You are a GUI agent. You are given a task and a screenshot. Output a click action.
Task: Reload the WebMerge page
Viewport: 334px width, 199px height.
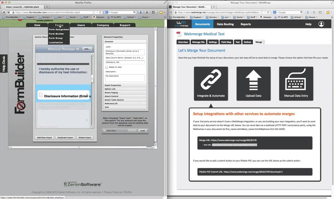[x=268, y=12]
